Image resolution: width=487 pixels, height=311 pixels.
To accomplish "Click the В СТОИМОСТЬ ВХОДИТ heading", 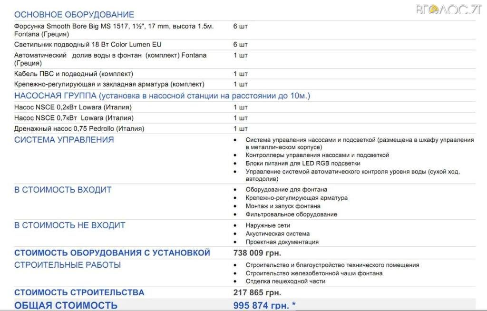I will (x=63, y=190).
